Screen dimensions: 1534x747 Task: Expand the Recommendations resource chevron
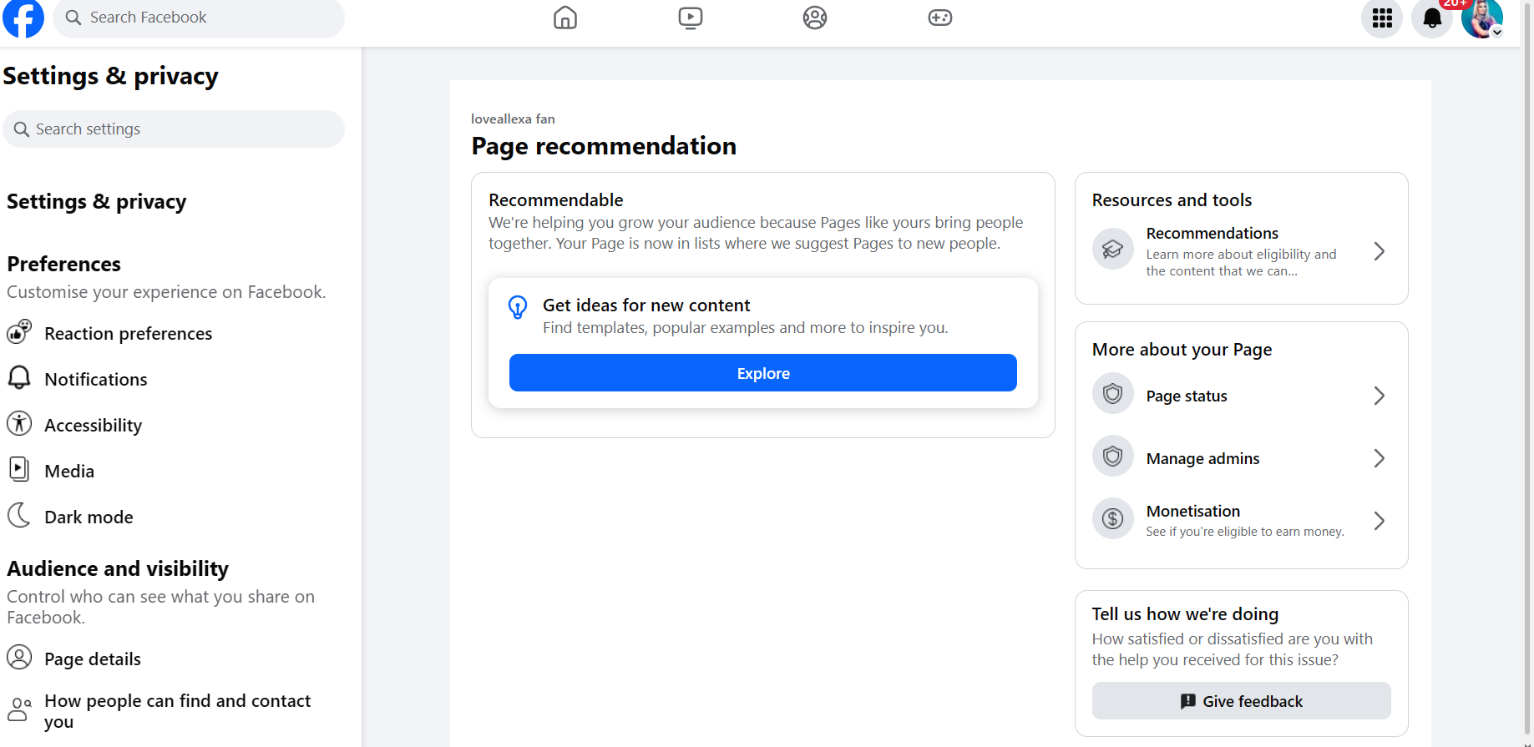(x=1380, y=251)
